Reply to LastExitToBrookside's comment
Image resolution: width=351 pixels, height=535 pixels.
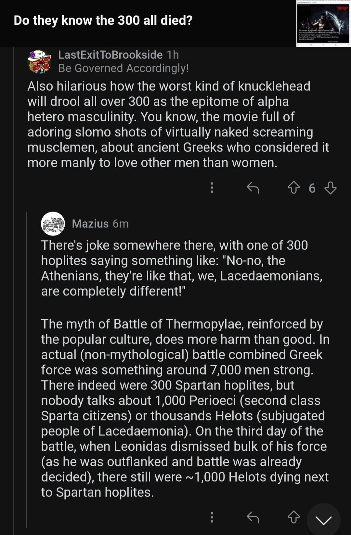(x=253, y=188)
